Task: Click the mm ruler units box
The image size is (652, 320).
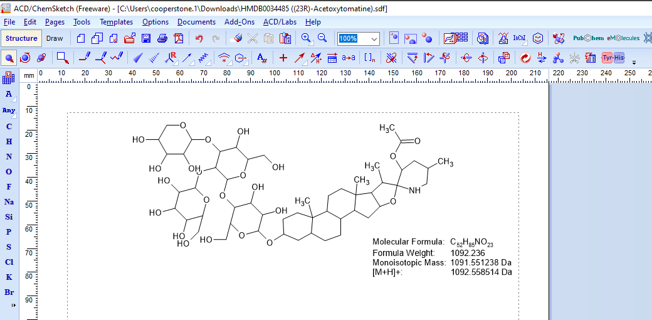Action: (x=29, y=75)
